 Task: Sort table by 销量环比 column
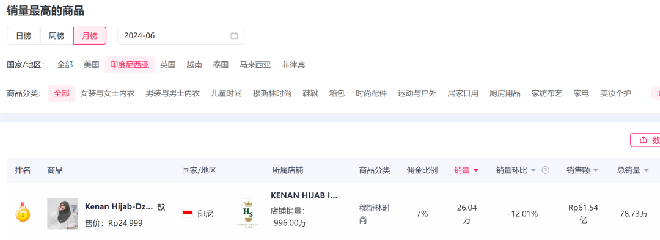pyautogui.click(x=516, y=170)
